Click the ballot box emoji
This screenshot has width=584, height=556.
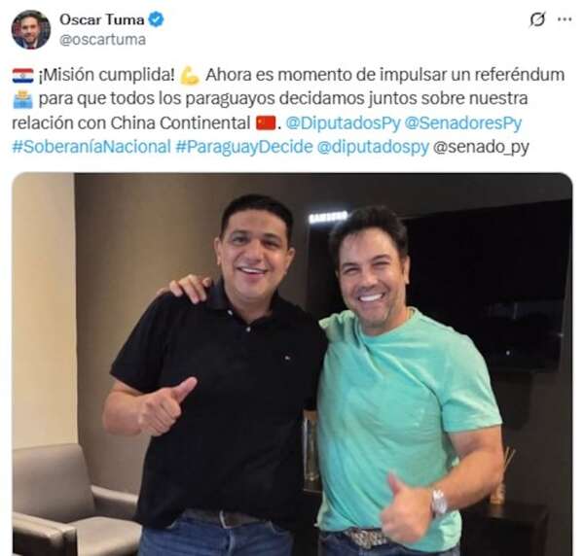click(23, 99)
